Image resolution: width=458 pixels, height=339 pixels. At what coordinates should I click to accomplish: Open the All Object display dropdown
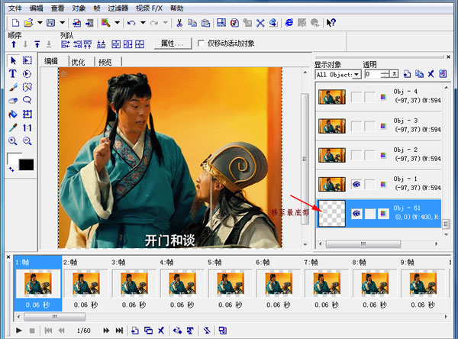click(356, 75)
